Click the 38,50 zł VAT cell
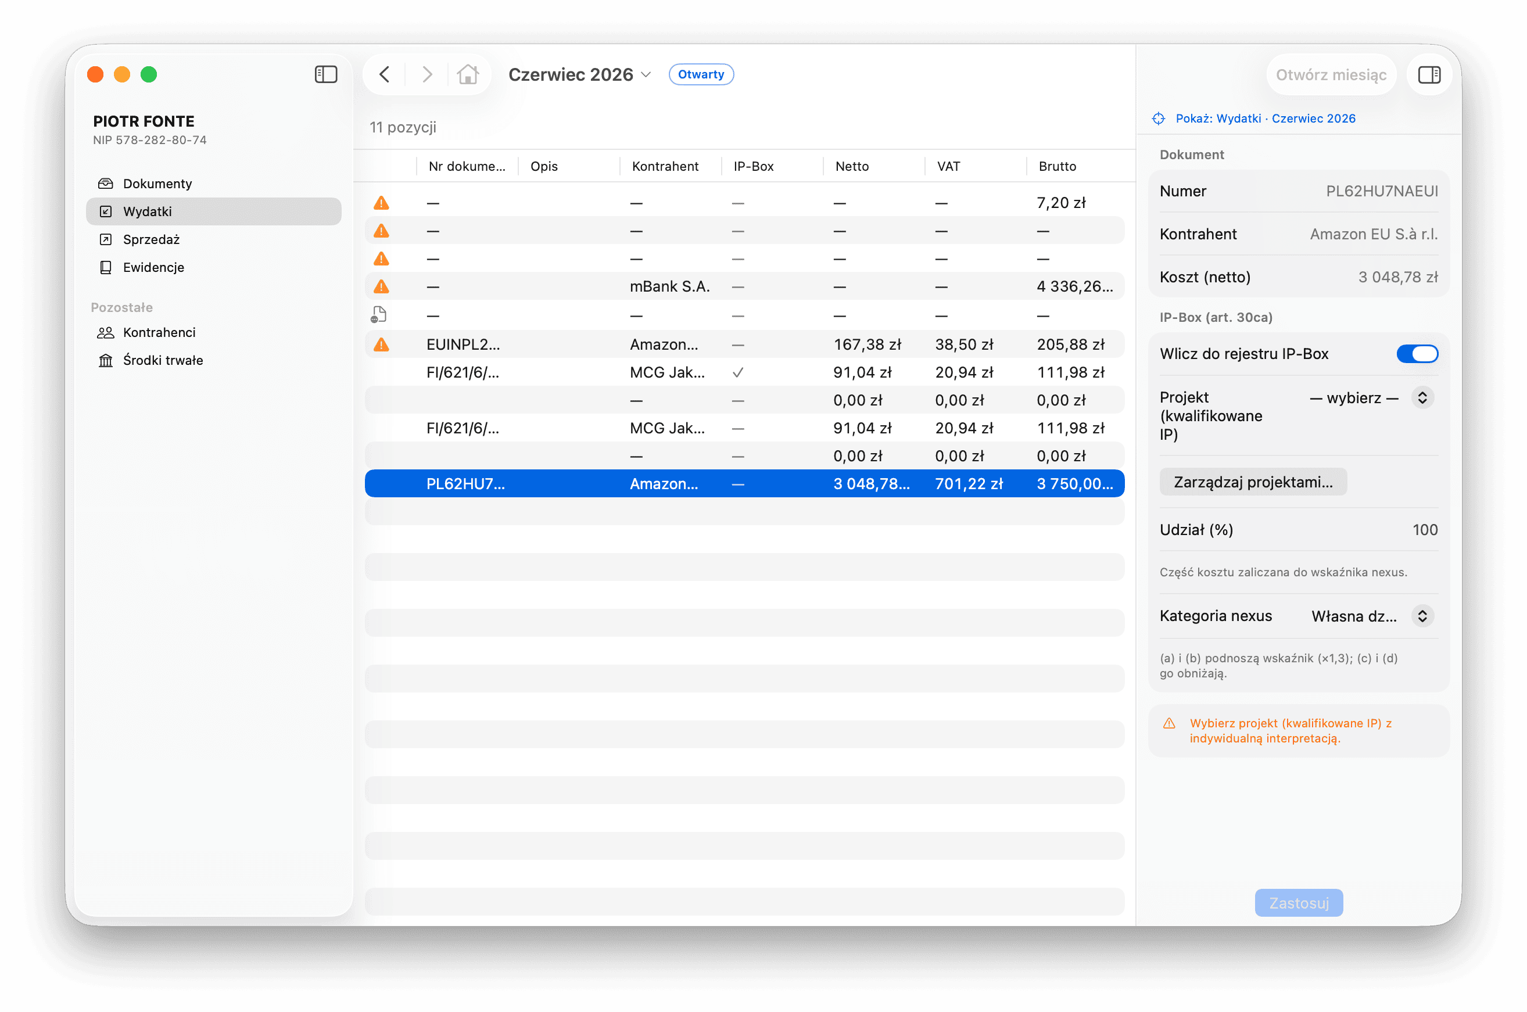Image resolution: width=1527 pixels, height=1012 pixels. tap(963, 344)
